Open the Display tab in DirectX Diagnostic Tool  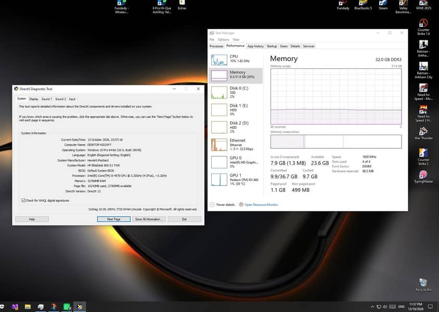tap(33, 99)
